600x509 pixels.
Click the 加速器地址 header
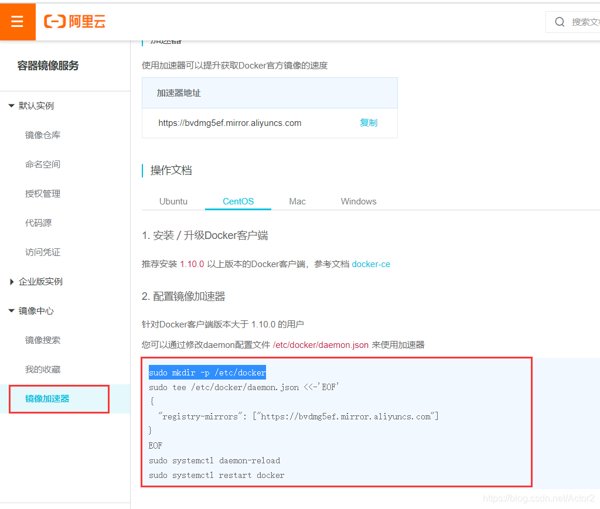(179, 93)
